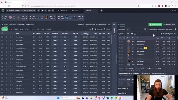
Task: Click the favorite star icon beside My Lineups
Action: (132, 34)
